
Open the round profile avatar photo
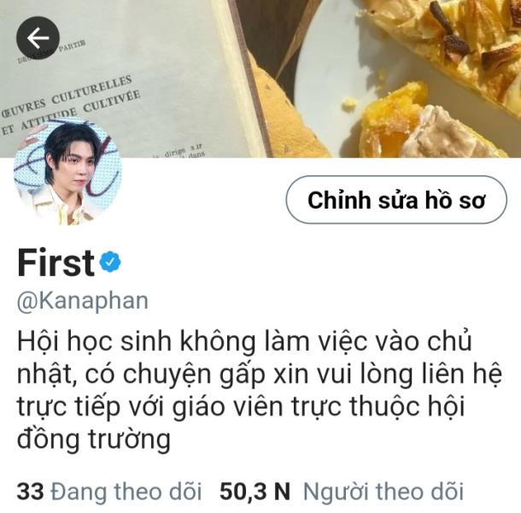(67, 171)
